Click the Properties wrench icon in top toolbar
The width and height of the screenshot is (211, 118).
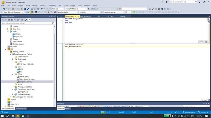click(x=153, y=9)
